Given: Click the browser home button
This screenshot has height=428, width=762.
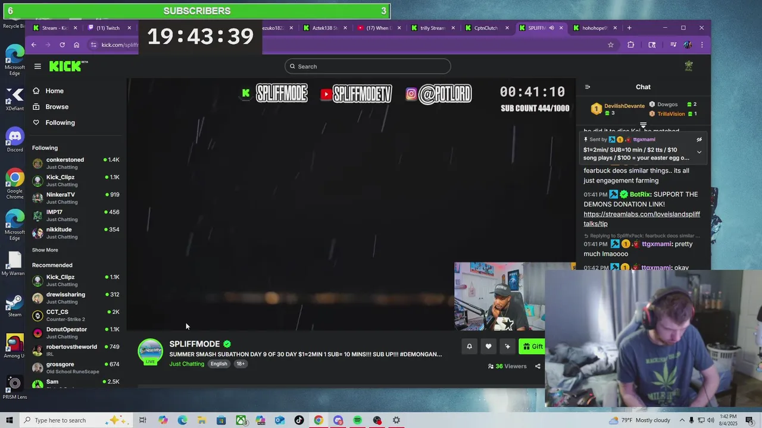Looking at the screenshot, I should tap(76, 45).
